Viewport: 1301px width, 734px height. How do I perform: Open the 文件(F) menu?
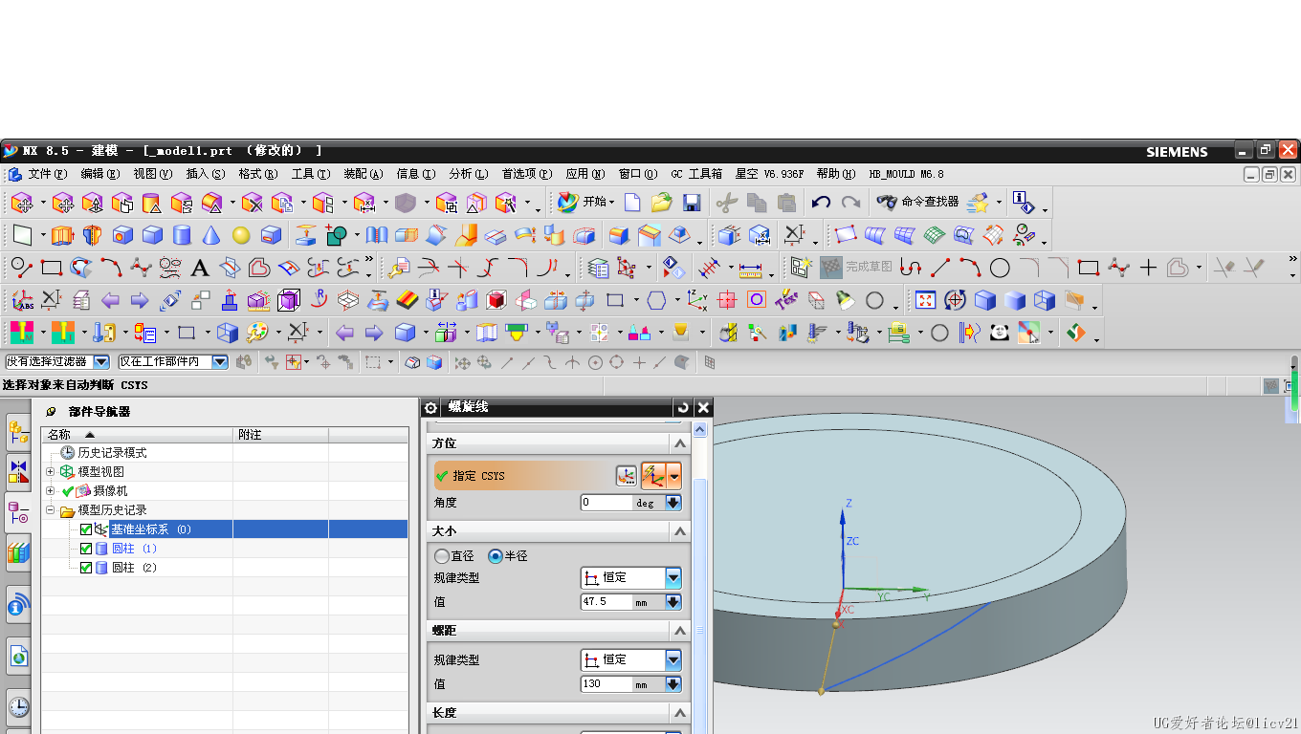pos(47,174)
